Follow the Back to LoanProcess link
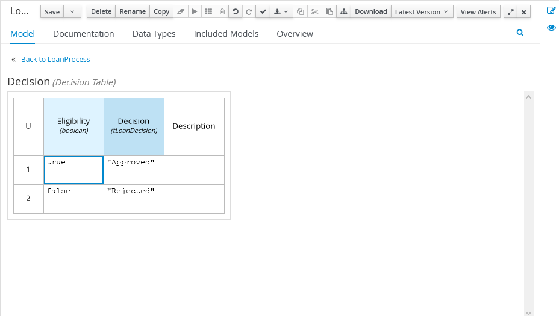This screenshot has width=559, height=316. [55, 60]
